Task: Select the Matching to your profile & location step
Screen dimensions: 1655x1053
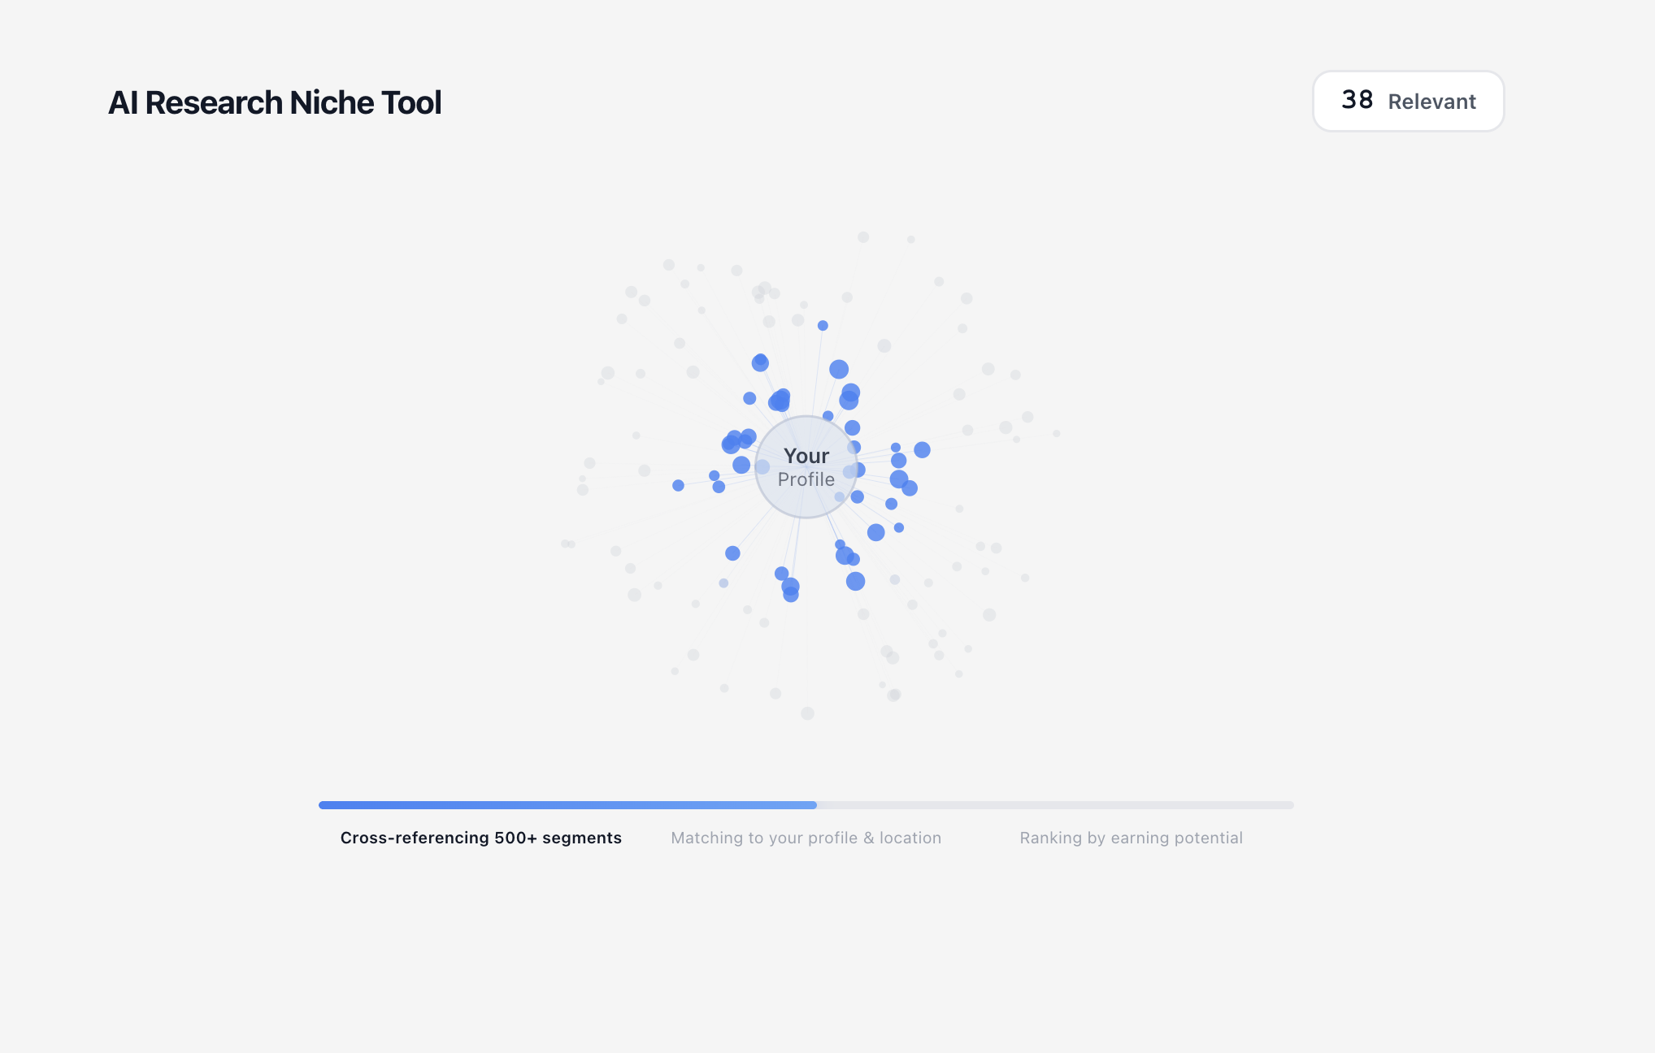Action: (x=806, y=837)
